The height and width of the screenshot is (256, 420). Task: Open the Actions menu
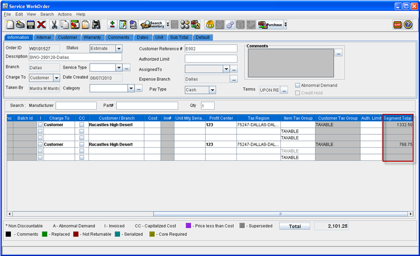pos(64,14)
